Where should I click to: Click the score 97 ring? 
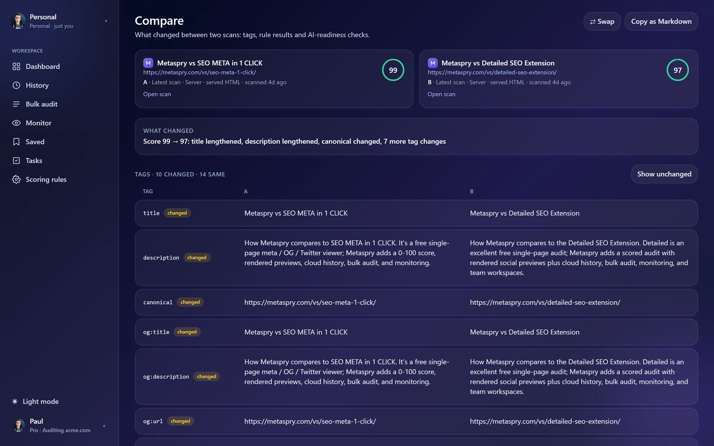coord(678,70)
